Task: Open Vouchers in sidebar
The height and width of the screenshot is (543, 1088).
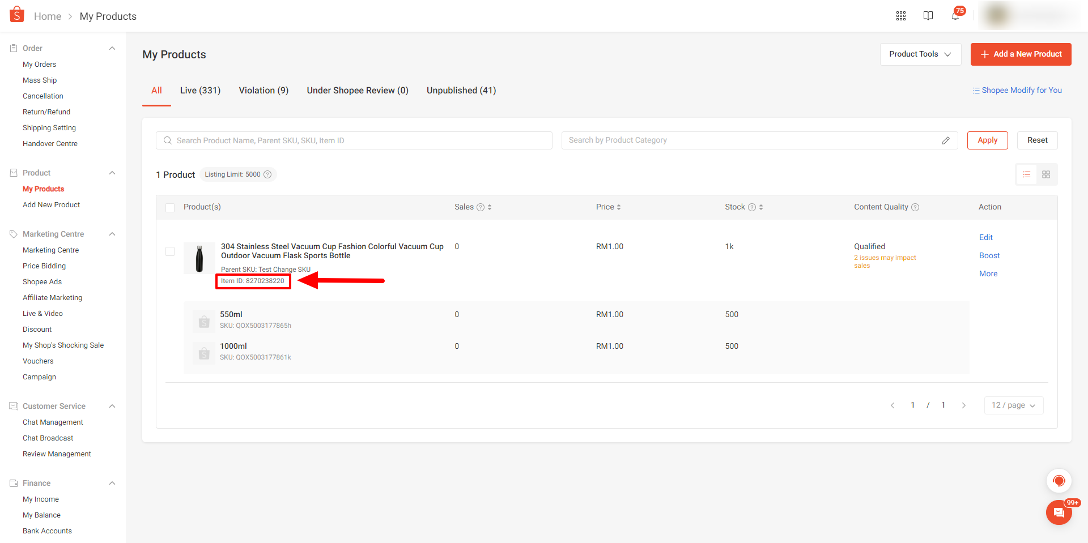Action: [x=38, y=361]
